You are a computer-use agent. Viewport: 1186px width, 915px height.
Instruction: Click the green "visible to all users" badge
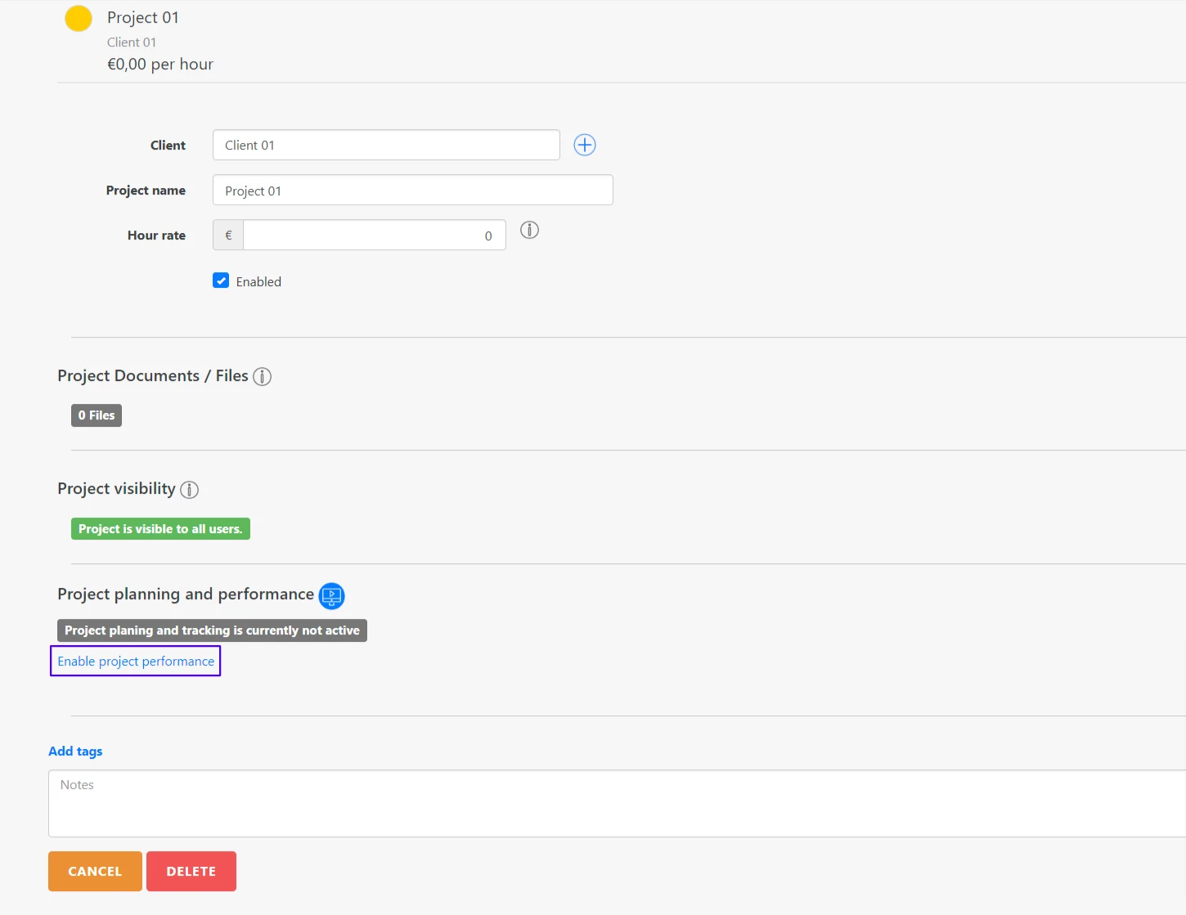click(159, 528)
